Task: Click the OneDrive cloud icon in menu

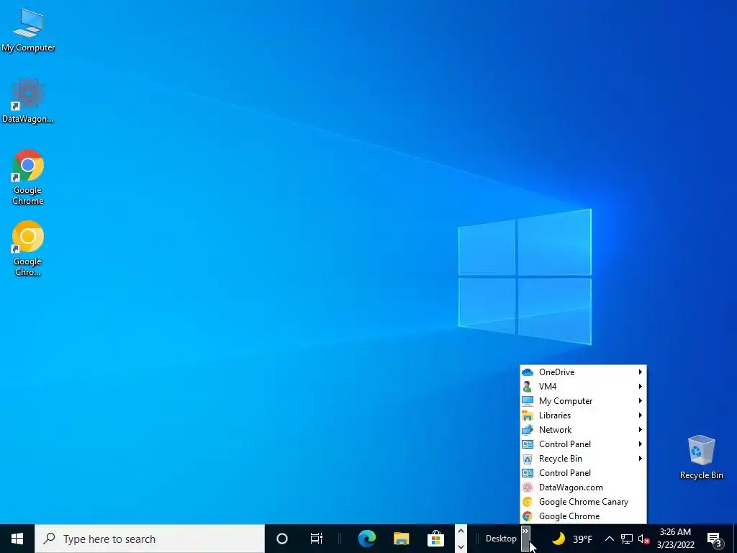Action: 528,372
